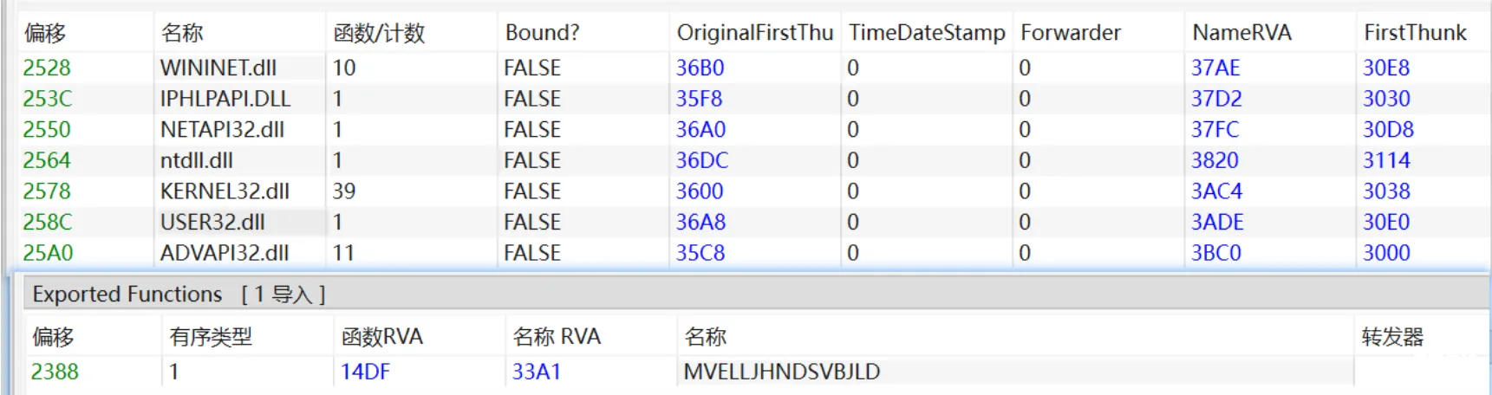Sort by the TimeDateStamp column header

[926, 33]
